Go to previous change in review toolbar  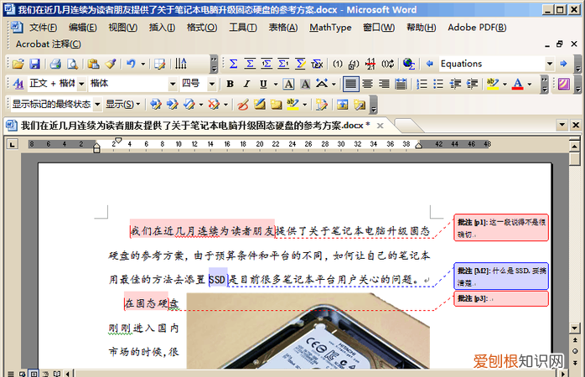click(x=155, y=105)
